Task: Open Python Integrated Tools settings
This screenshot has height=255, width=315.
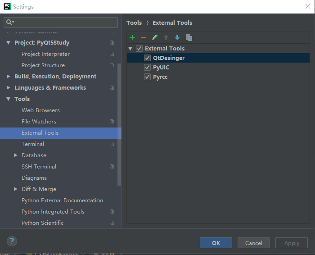Action: pos(53,212)
